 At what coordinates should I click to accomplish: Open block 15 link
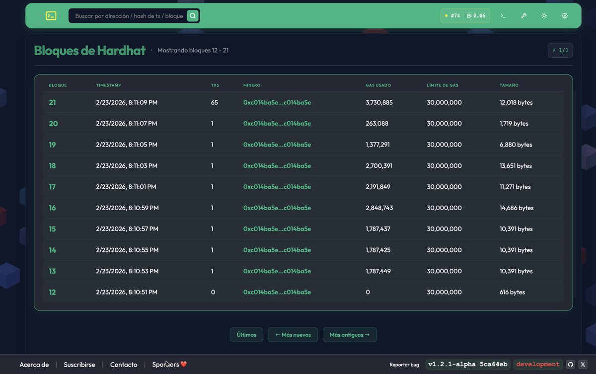(52, 229)
